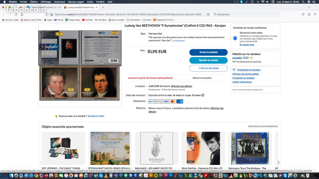This screenshot has height=179, width=319.
Task: Click the eBay URL address bar
Action: (128, 14)
